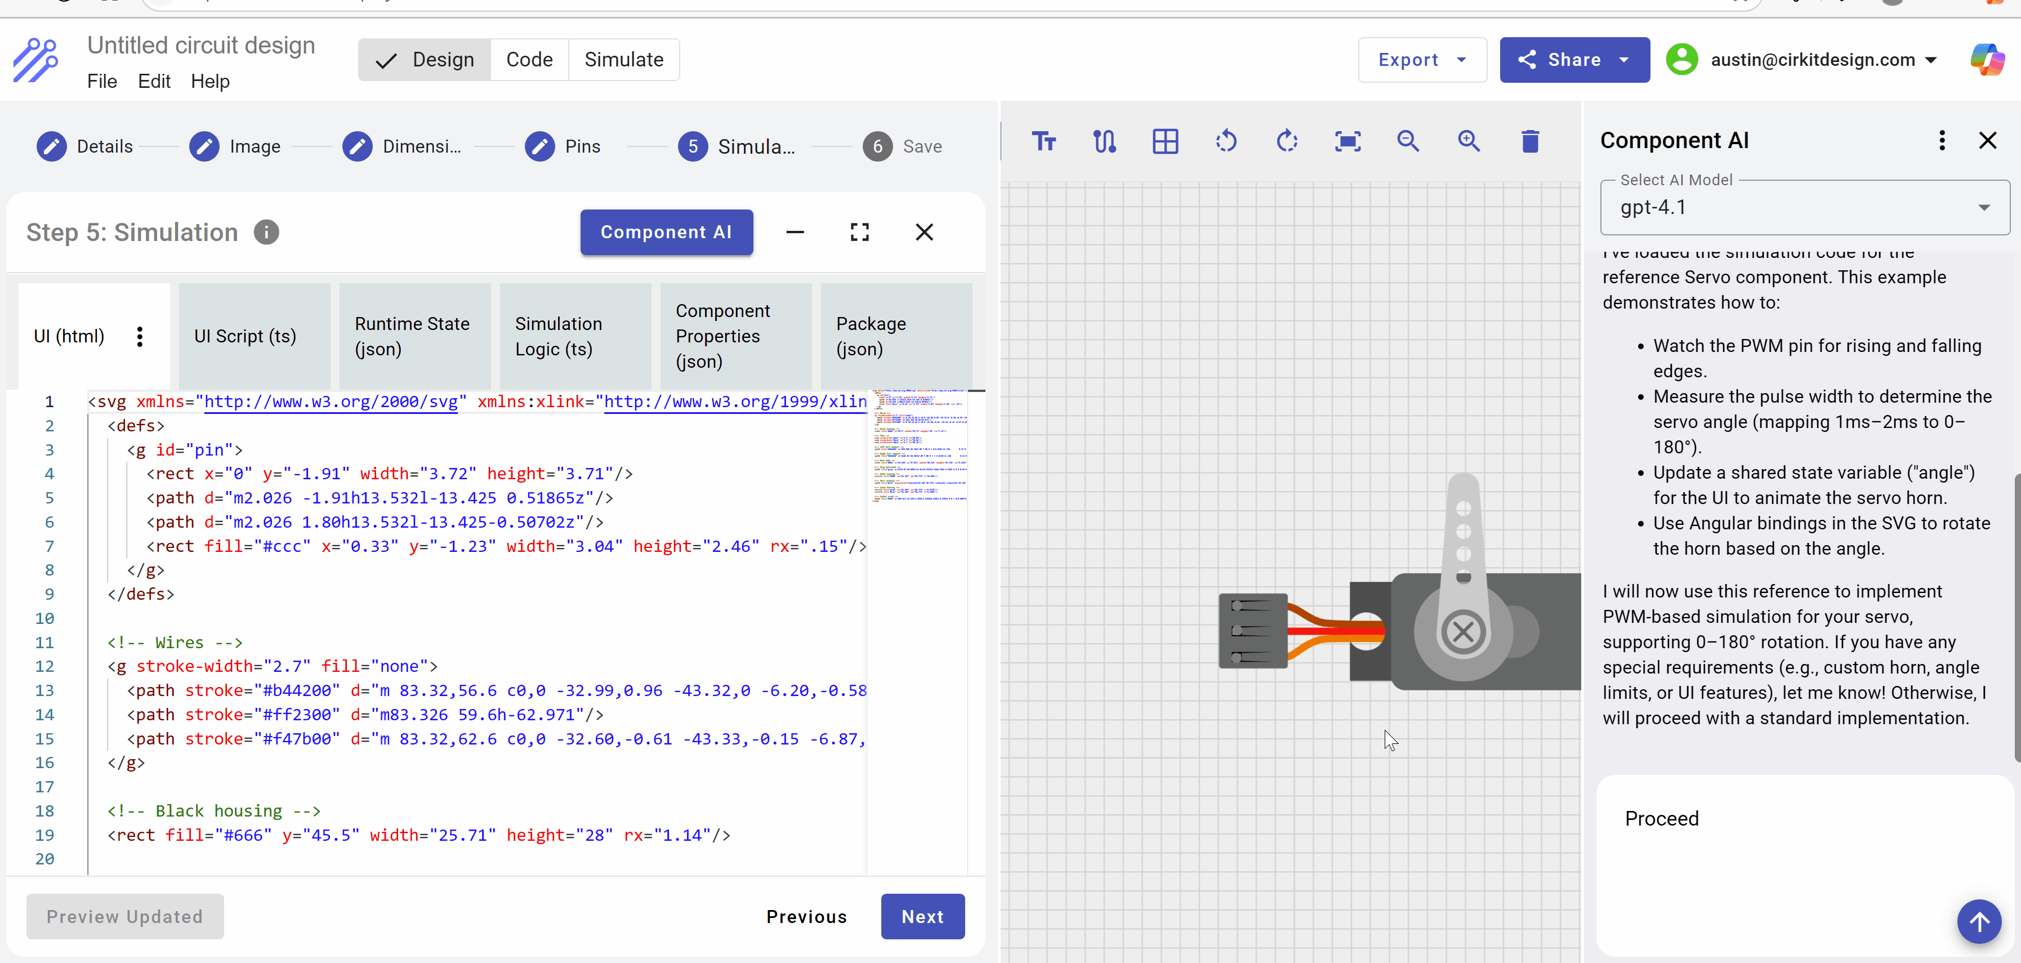Open UI (html) tab options kebab menu
The image size is (2021, 963).
click(x=140, y=337)
